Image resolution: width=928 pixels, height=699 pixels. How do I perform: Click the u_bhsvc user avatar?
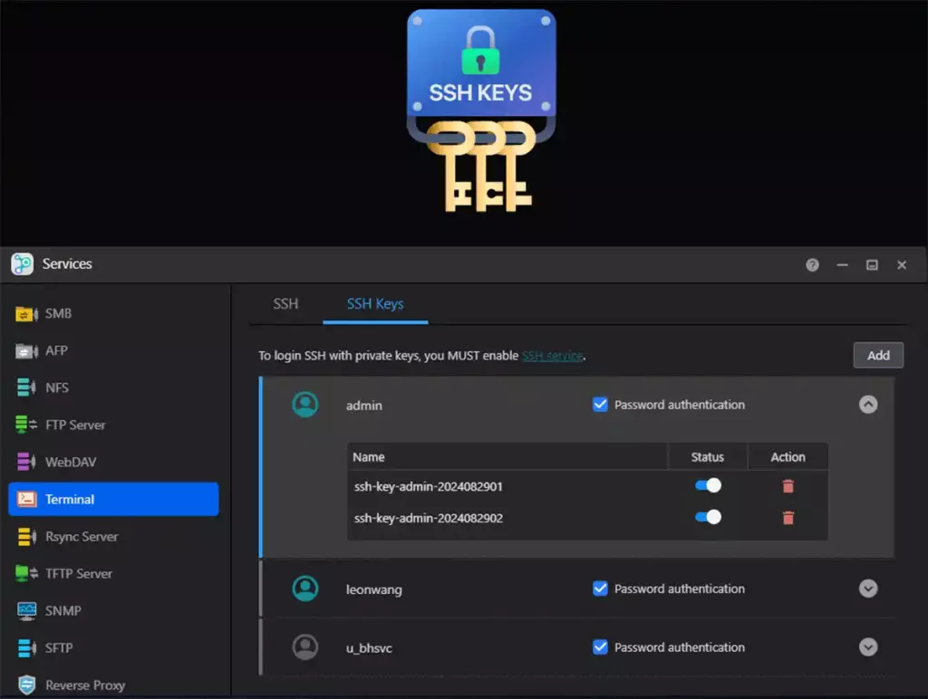305,647
